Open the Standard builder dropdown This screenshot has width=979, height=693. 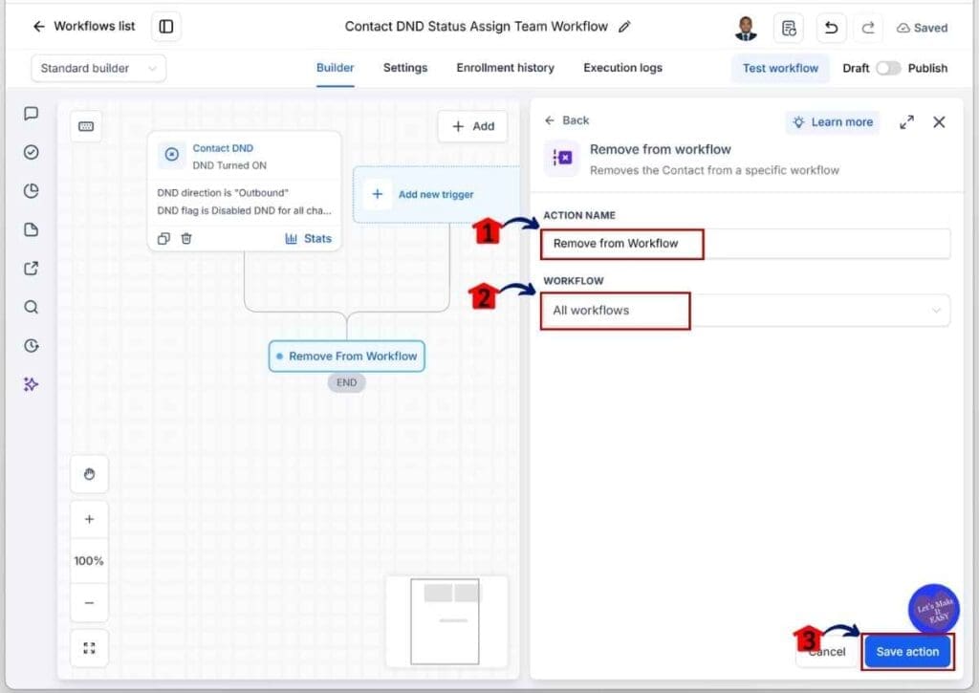point(98,68)
